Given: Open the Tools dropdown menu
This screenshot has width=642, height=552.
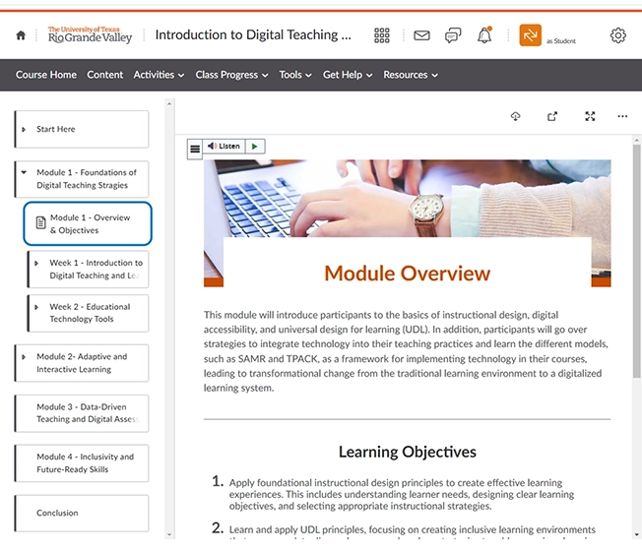Looking at the screenshot, I should click(x=295, y=75).
